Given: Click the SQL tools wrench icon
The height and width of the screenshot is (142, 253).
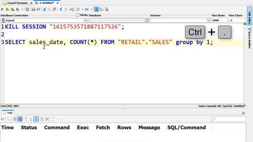Looking at the screenshot, I should [x=78, y=9].
